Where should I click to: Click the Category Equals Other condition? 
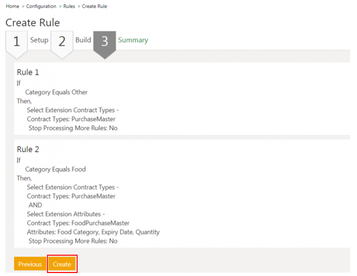[x=56, y=92]
